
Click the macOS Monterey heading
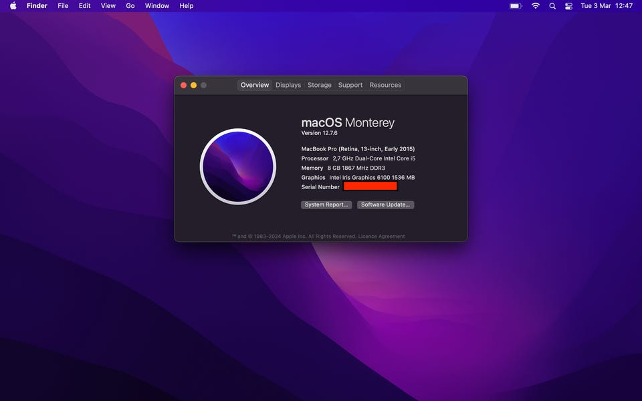[x=348, y=122]
